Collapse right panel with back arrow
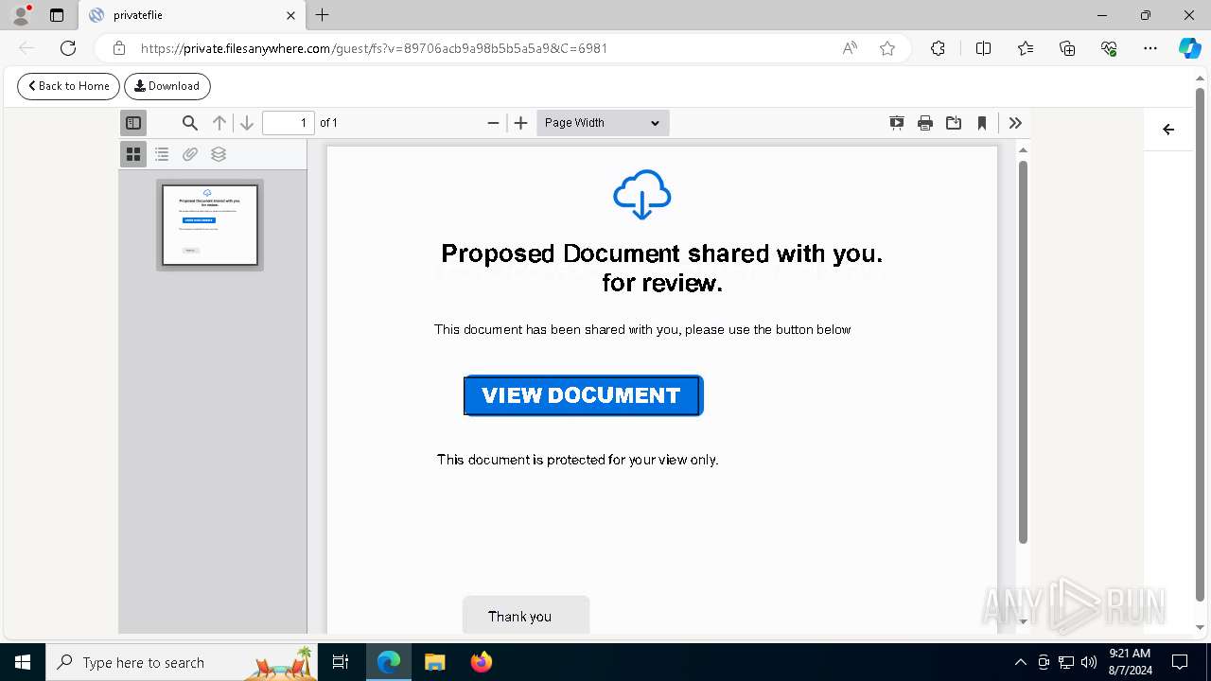This screenshot has height=681, width=1211. tap(1168, 130)
